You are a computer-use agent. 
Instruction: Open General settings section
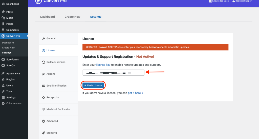tap(58, 39)
